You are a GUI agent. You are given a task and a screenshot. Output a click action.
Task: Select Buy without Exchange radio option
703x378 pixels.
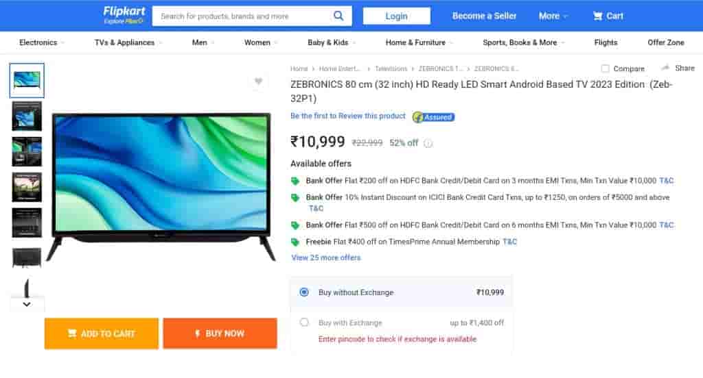tap(304, 292)
